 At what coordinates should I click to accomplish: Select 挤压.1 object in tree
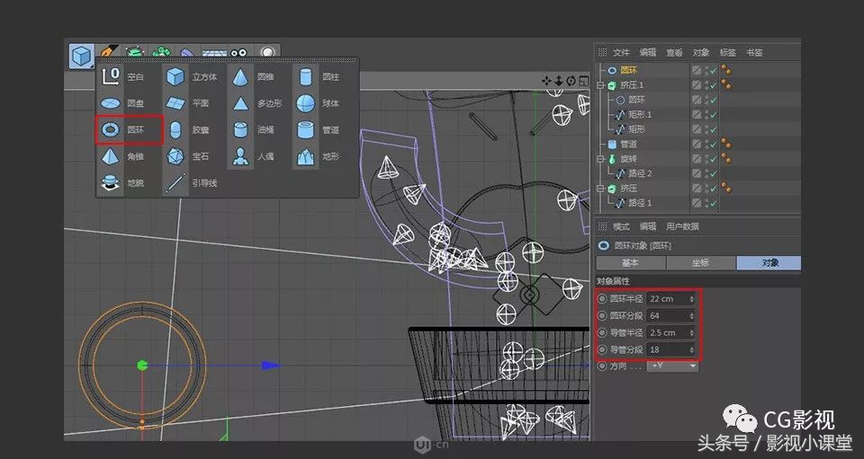coord(632,84)
